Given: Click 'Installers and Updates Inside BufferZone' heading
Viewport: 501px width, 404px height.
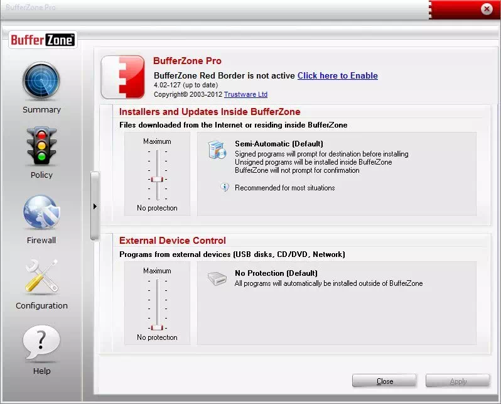Looking at the screenshot, I should point(210,112).
